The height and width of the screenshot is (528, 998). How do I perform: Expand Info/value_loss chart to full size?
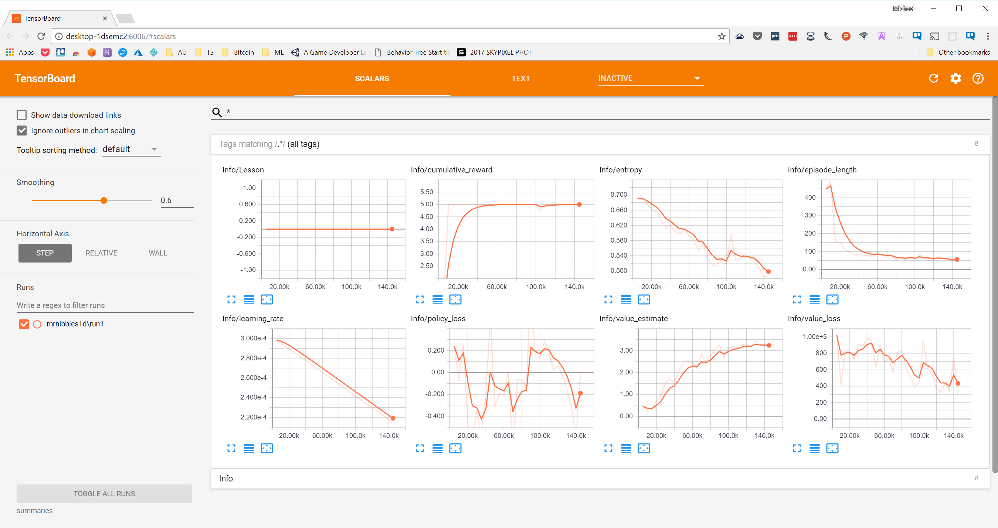797,448
